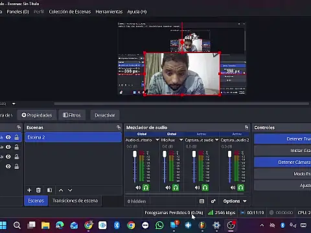Click the gear icon on the Propiedades button
311x233 pixels.
24,115
